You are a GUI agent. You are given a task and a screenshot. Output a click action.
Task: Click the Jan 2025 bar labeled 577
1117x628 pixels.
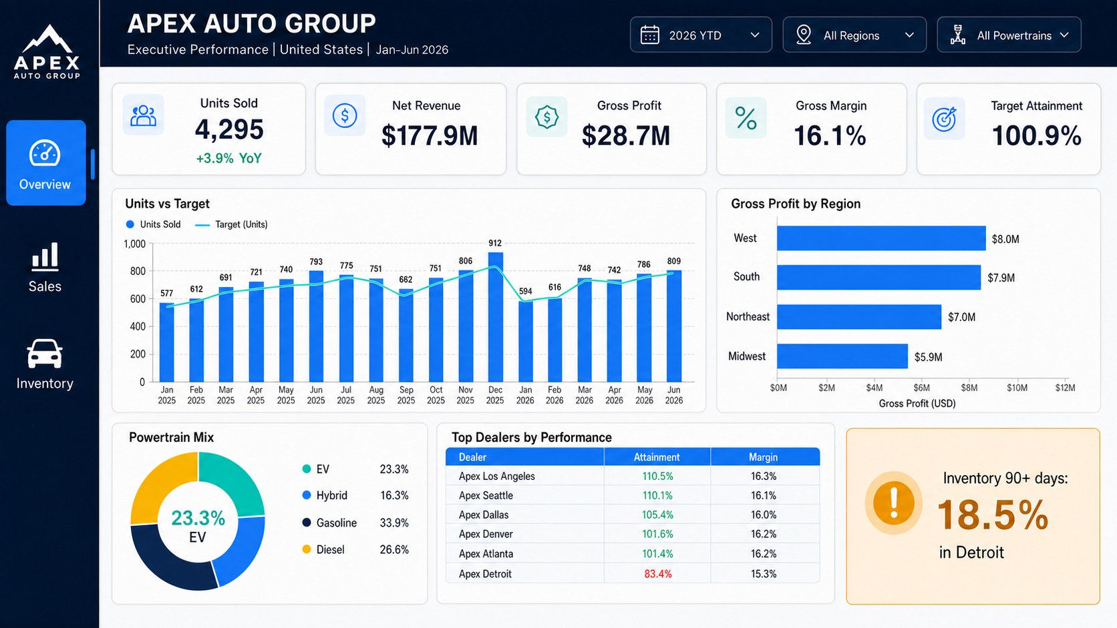click(x=167, y=342)
